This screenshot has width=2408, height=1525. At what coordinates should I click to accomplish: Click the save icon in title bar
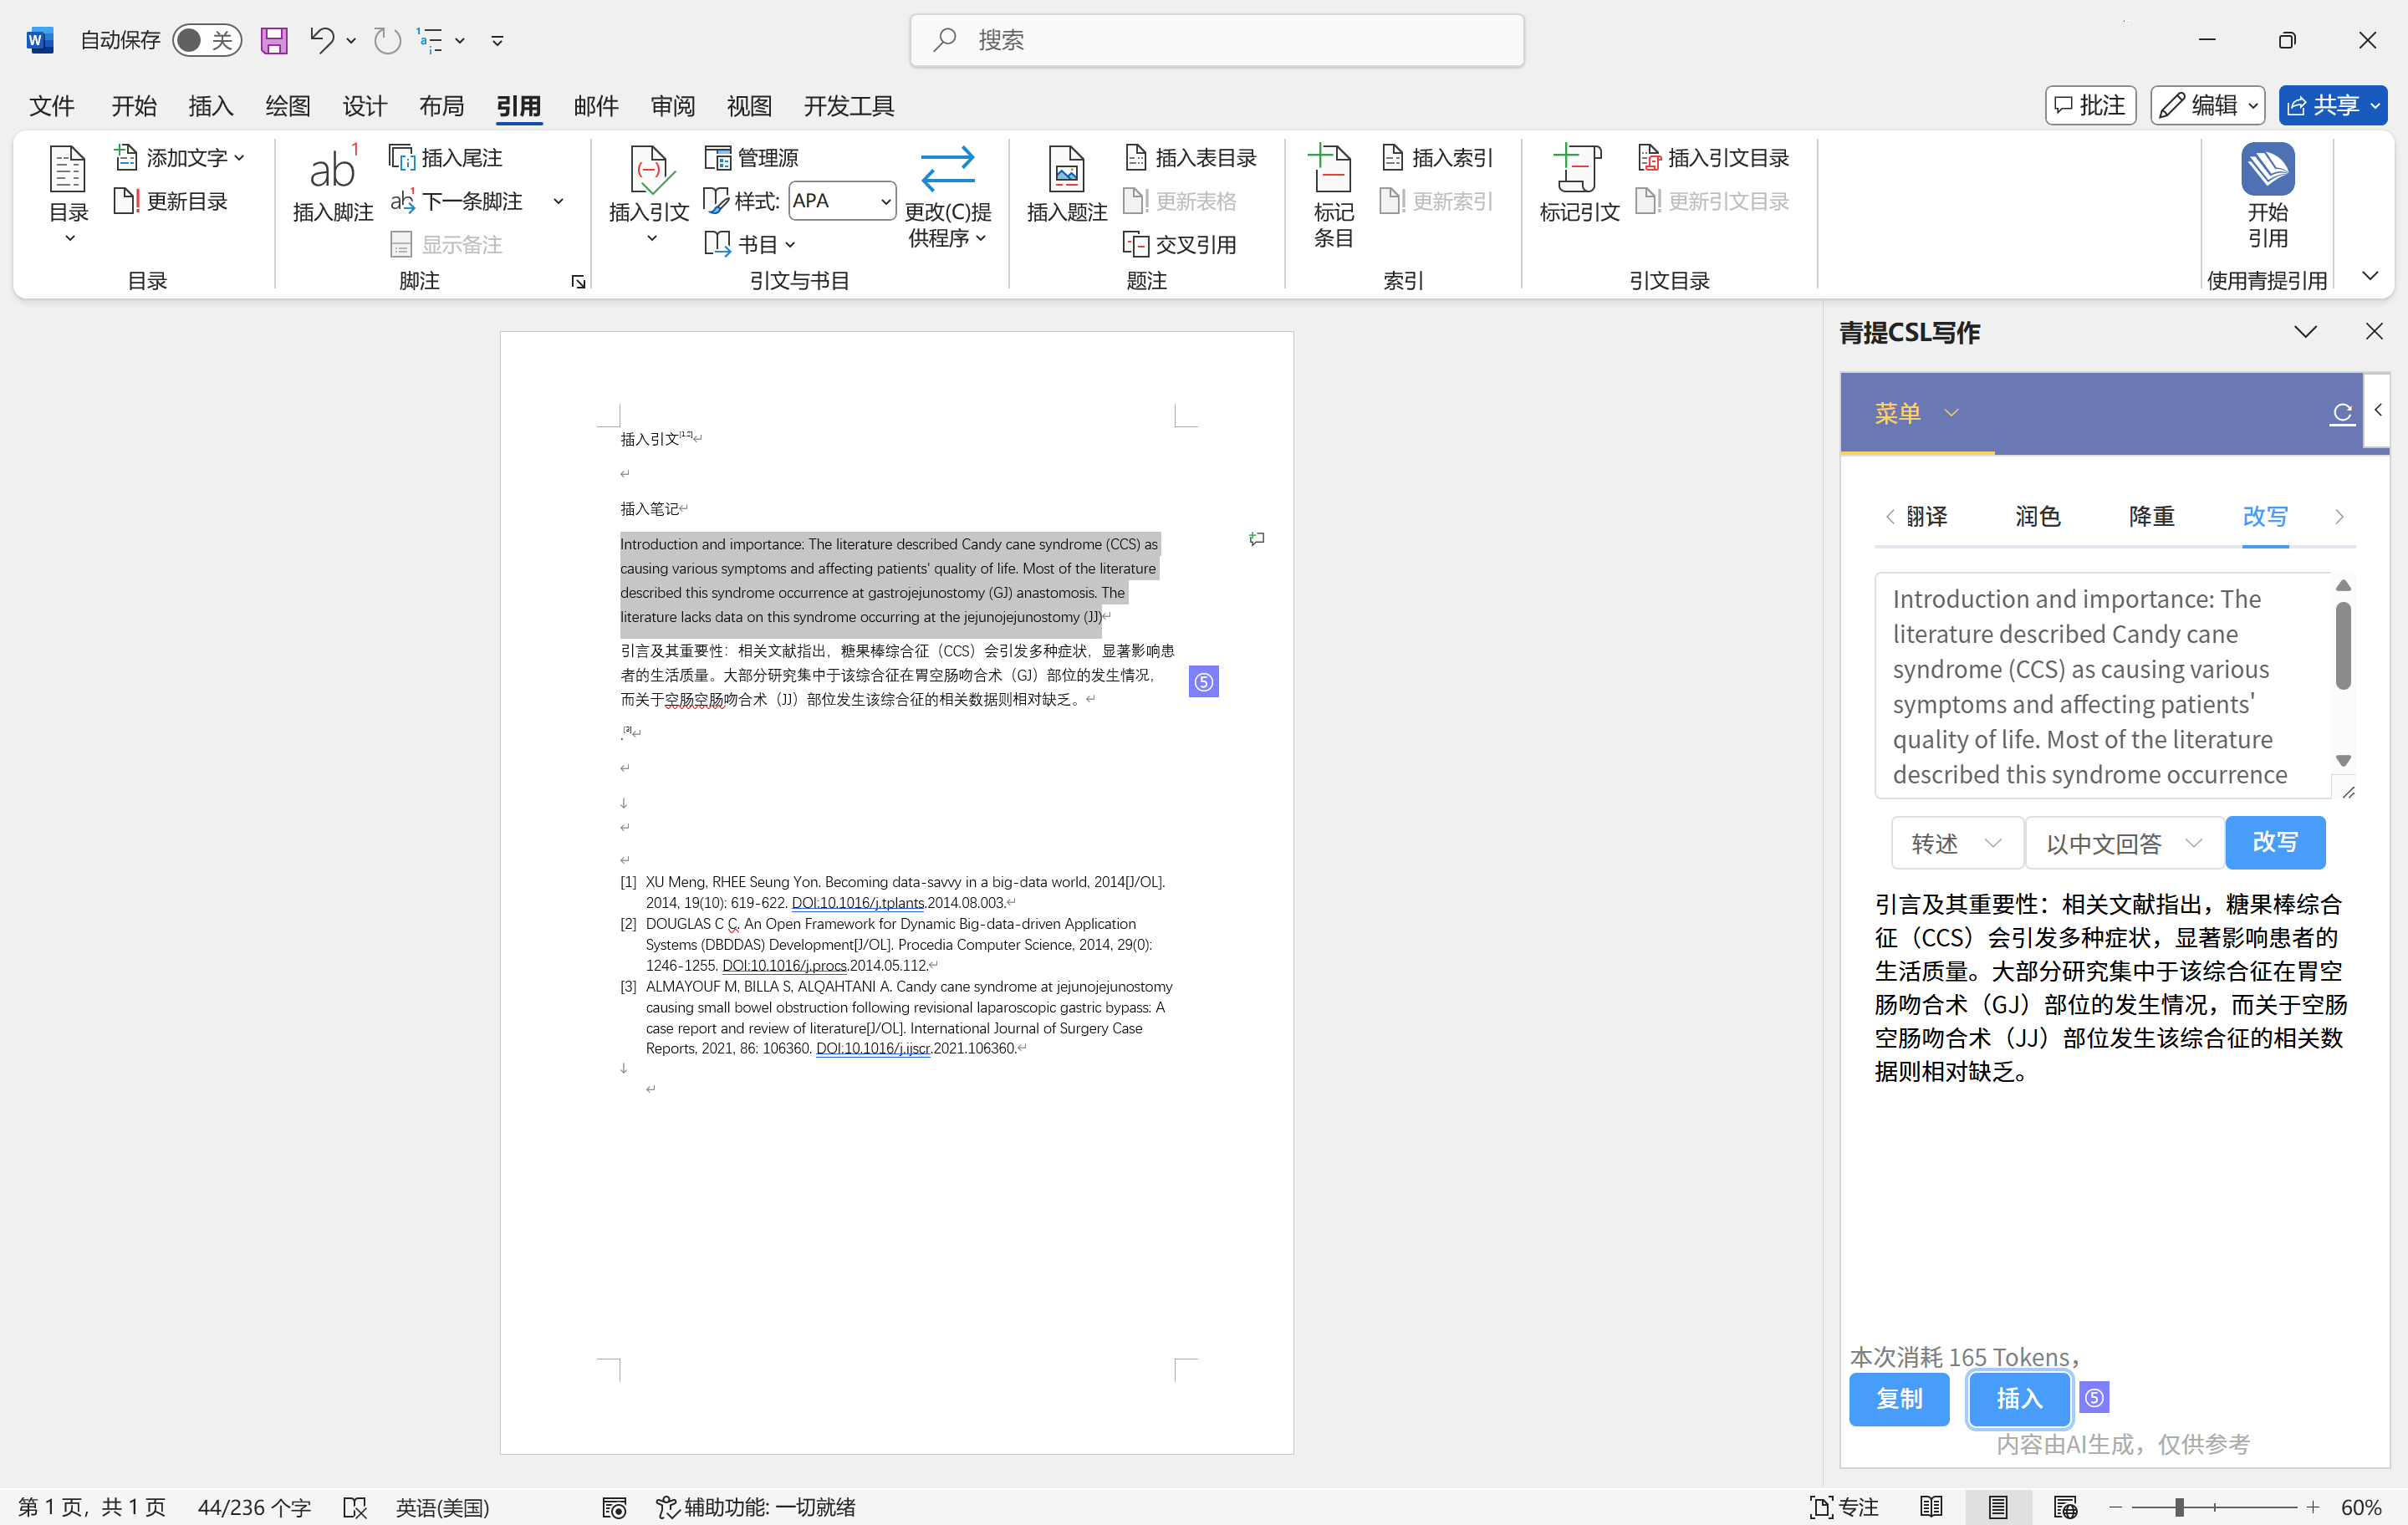click(274, 40)
